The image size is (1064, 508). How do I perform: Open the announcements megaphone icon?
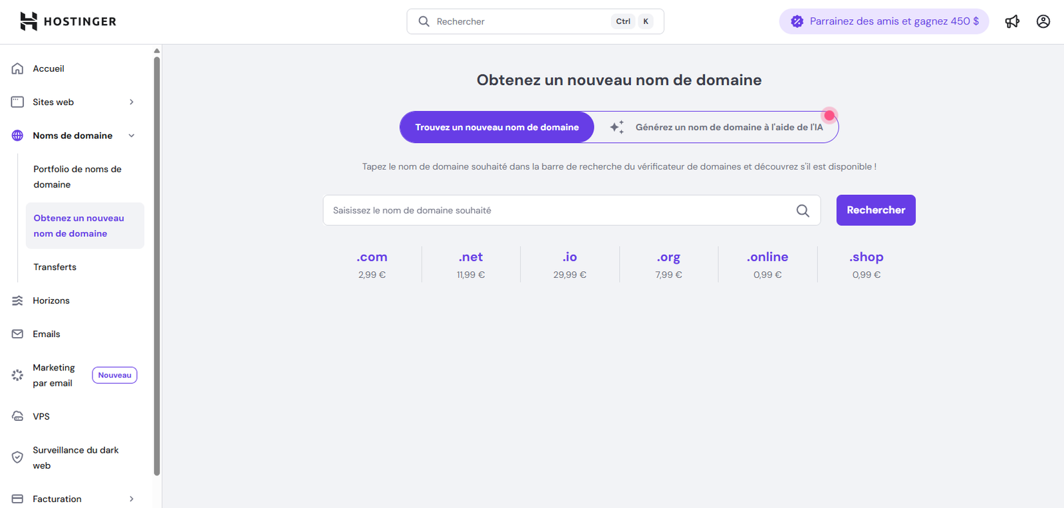tap(1012, 21)
